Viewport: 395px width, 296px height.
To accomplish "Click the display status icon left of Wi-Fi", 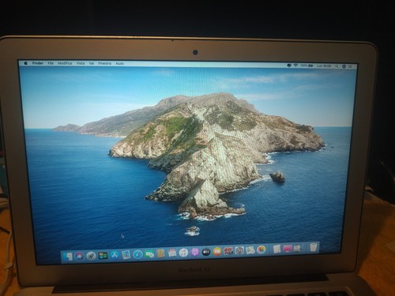I will (289, 66).
